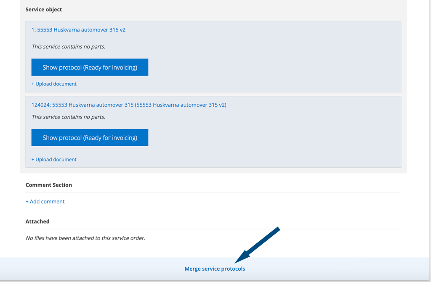Image resolution: width=431 pixels, height=282 pixels.
Task: Upload document for service object 124024
Action: (x=54, y=160)
